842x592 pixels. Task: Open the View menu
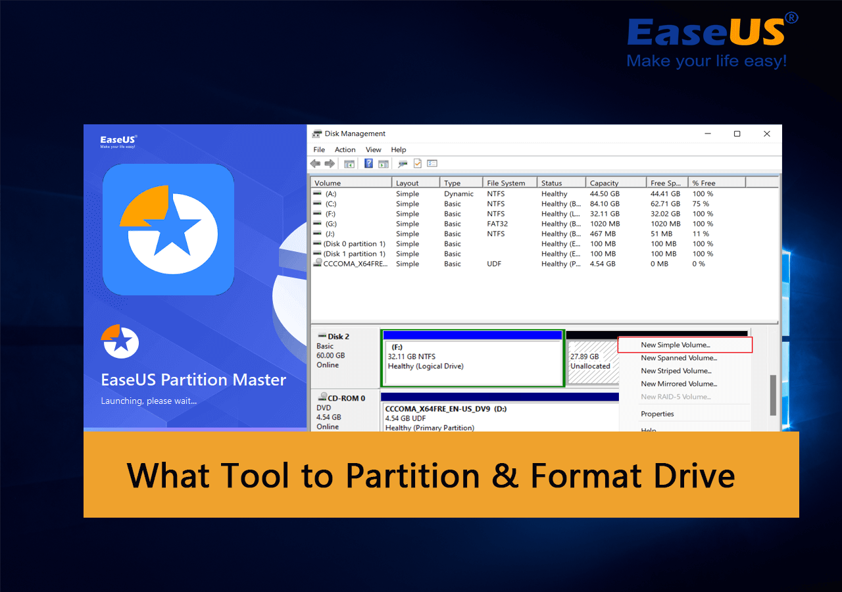coord(374,149)
